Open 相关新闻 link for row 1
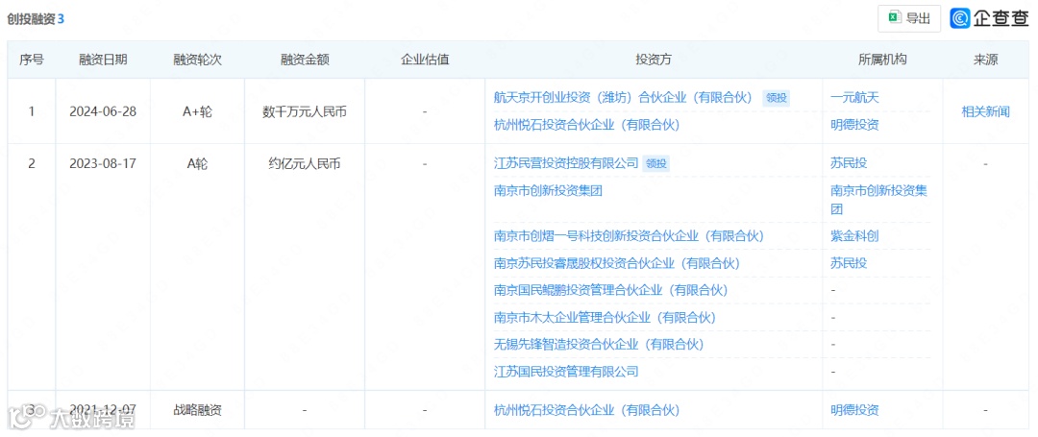Viewport: 1038px width, 437px height. tap(986, 111)
